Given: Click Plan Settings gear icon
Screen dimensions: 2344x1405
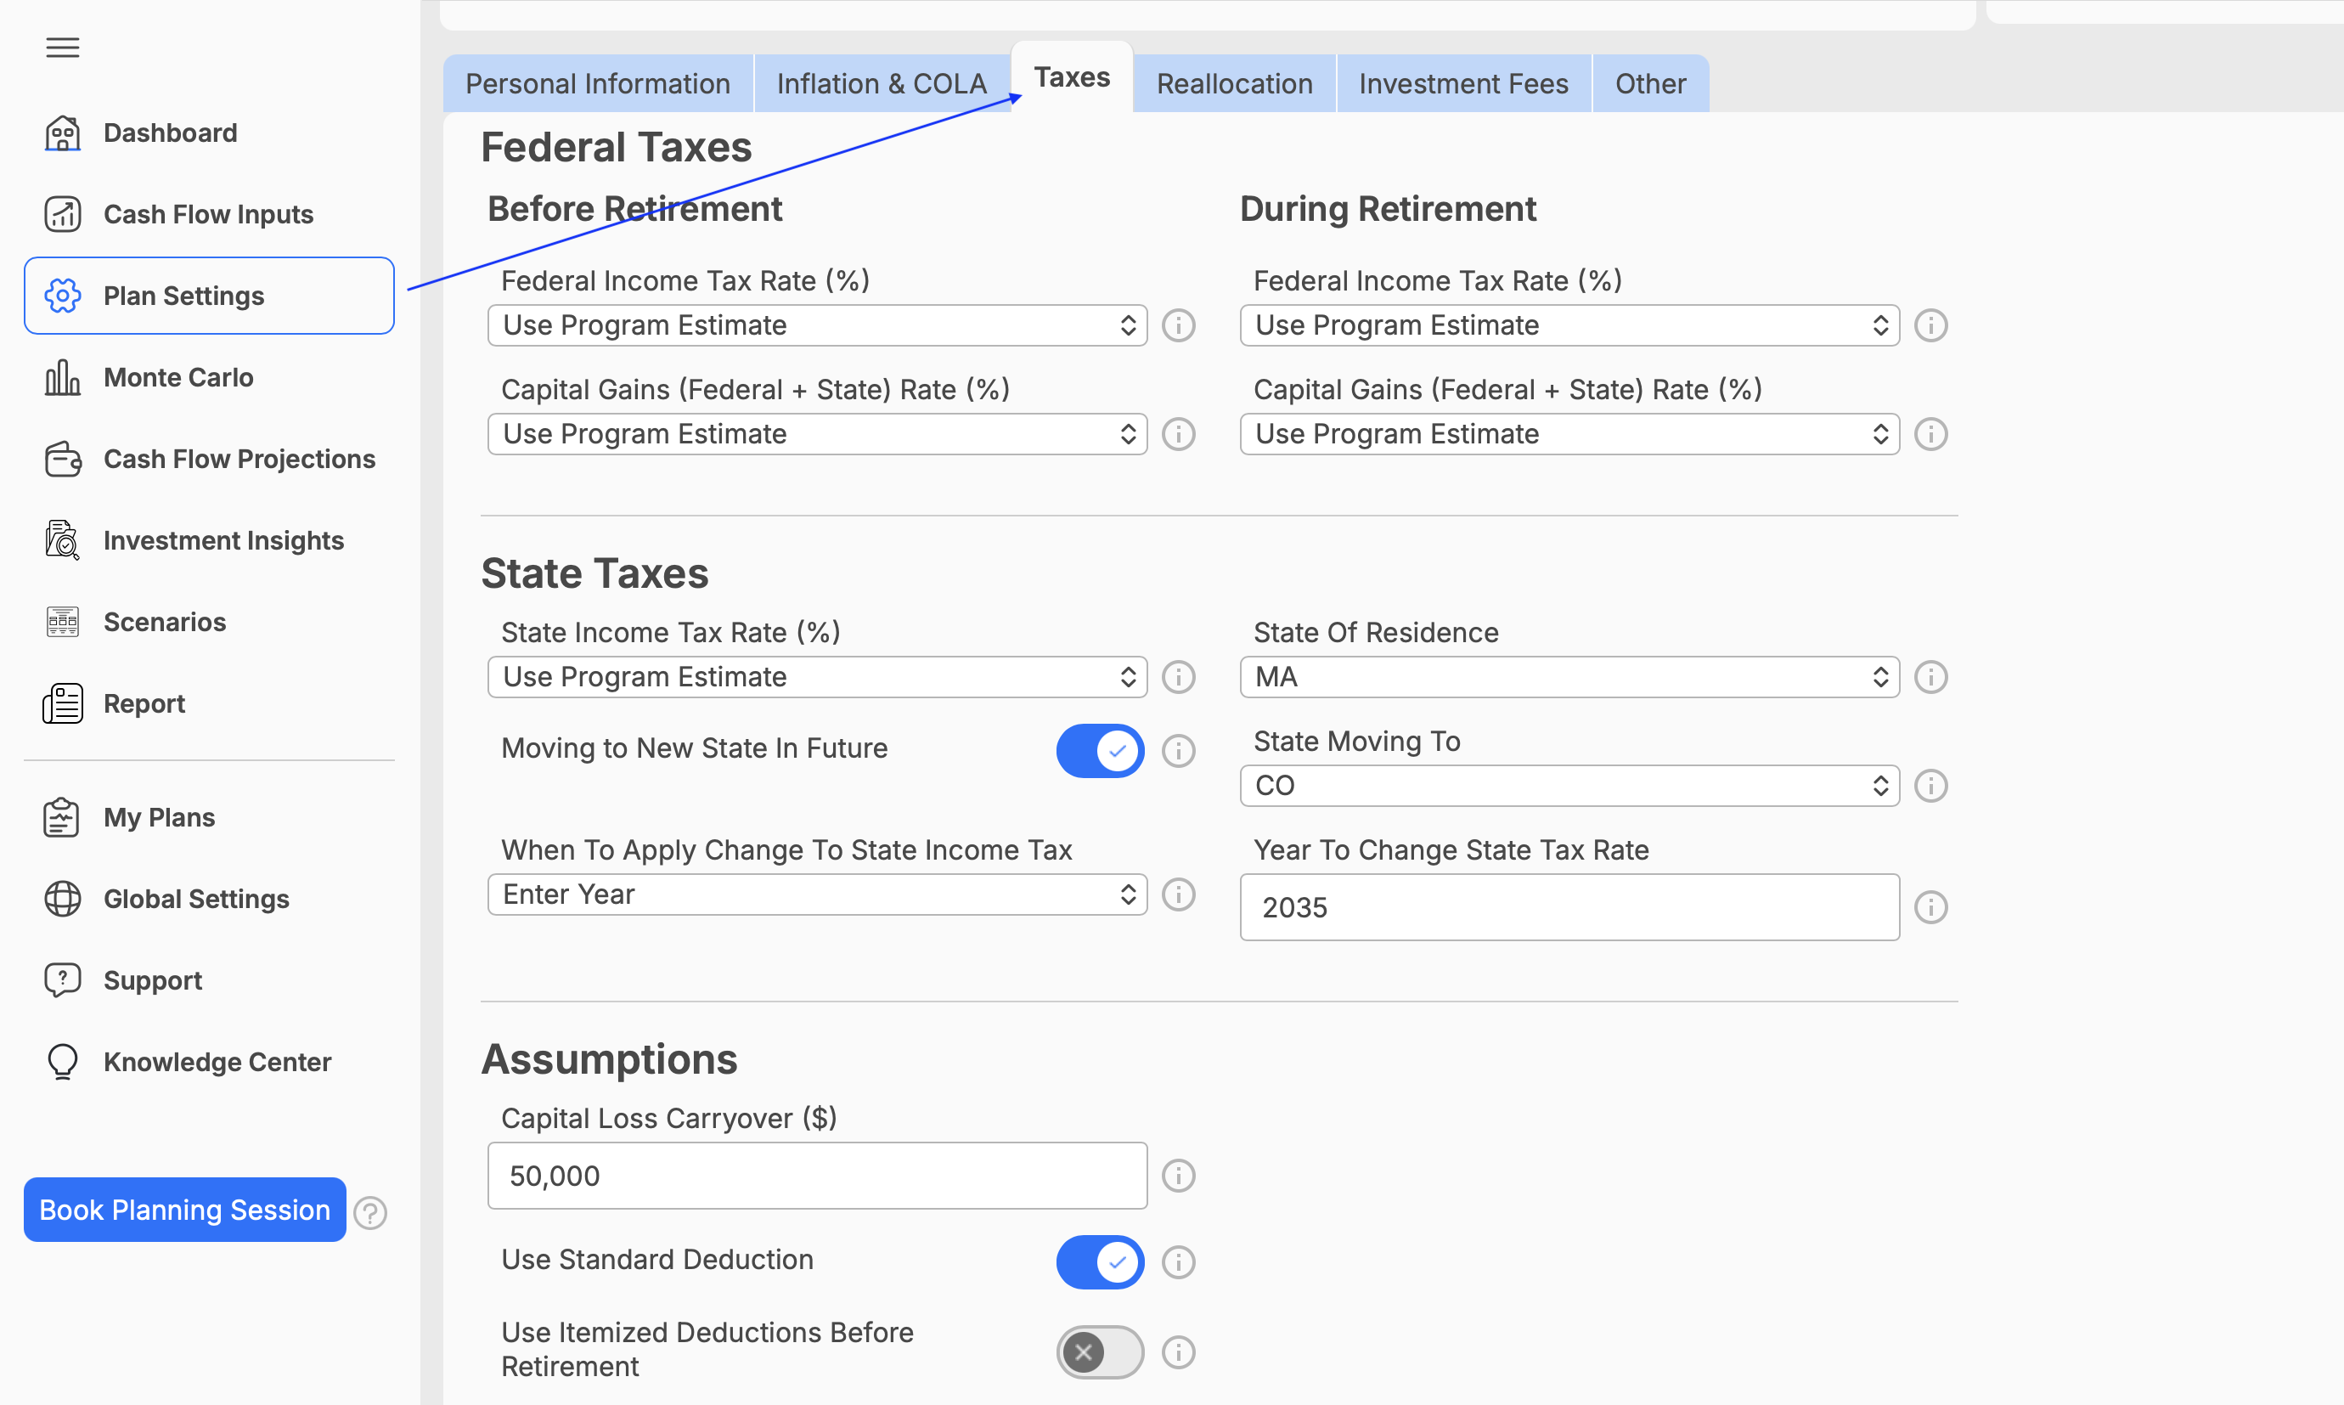Looking at the screenshot, I should coord(63,296).
